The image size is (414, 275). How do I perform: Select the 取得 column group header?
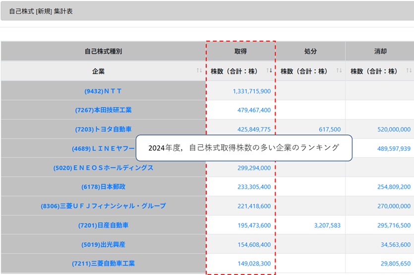tap(240, 51)
